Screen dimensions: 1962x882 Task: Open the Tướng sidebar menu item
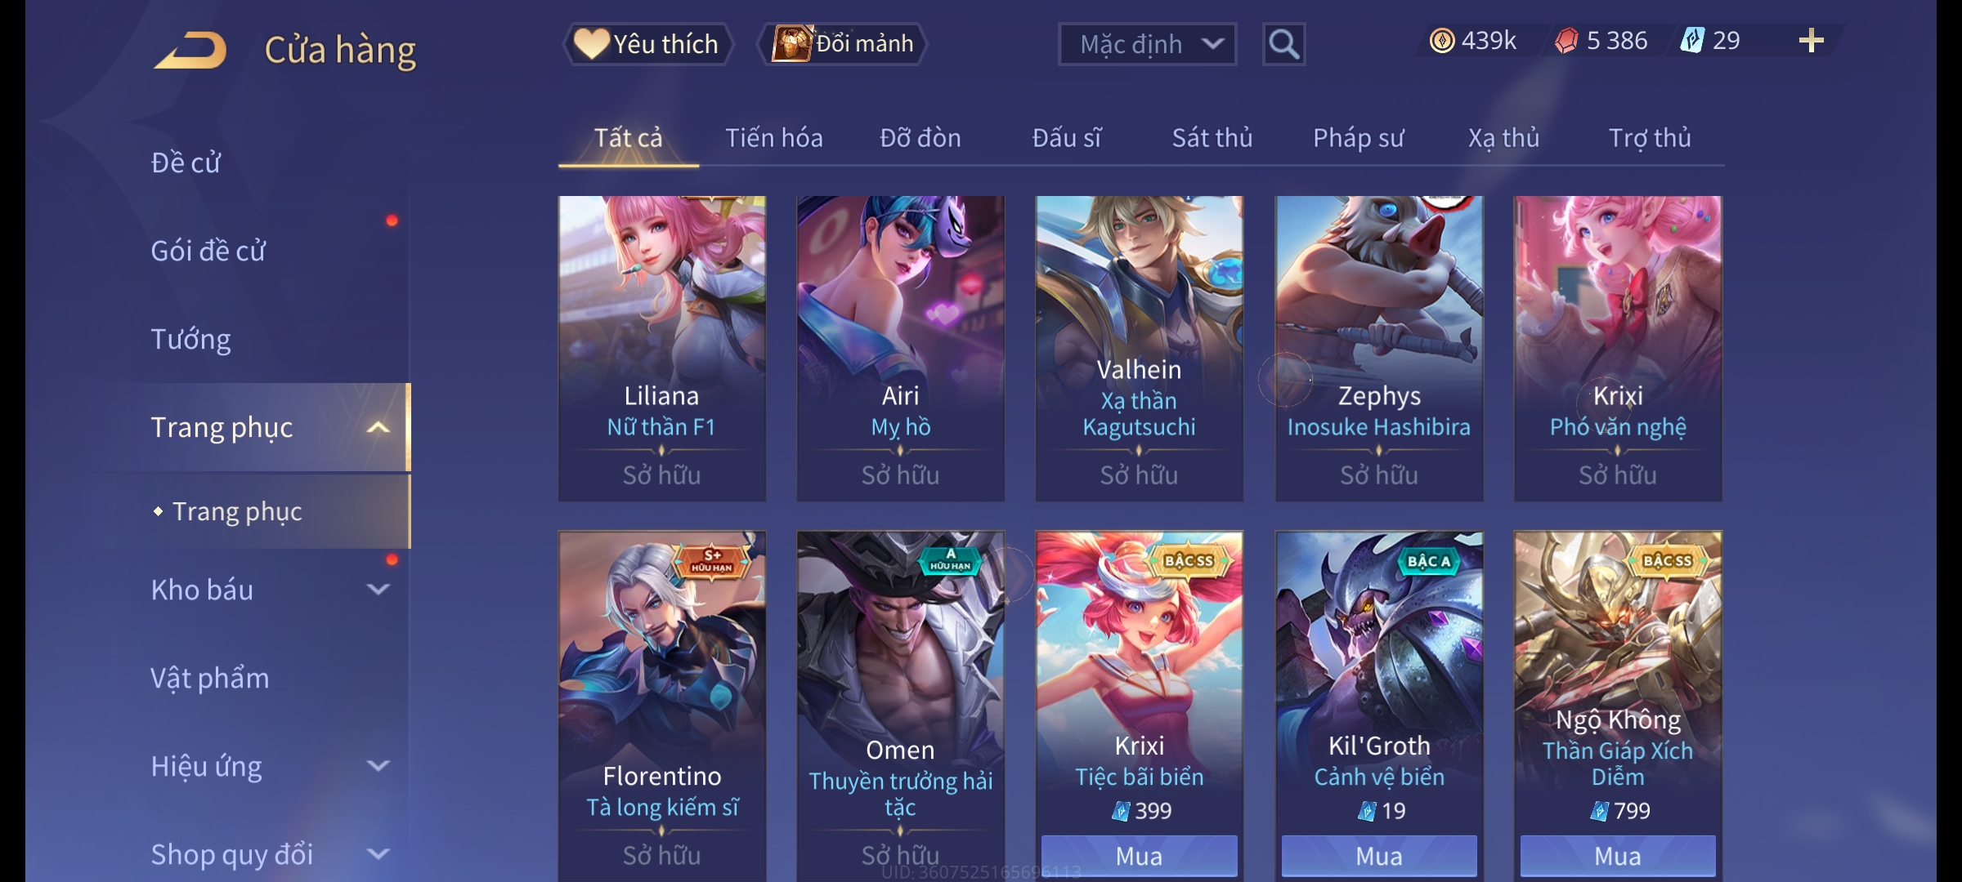pyautogui.click(x=190, y=339)
